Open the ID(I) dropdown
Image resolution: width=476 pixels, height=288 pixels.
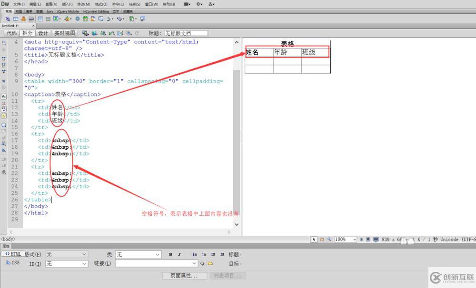[67, 264]
